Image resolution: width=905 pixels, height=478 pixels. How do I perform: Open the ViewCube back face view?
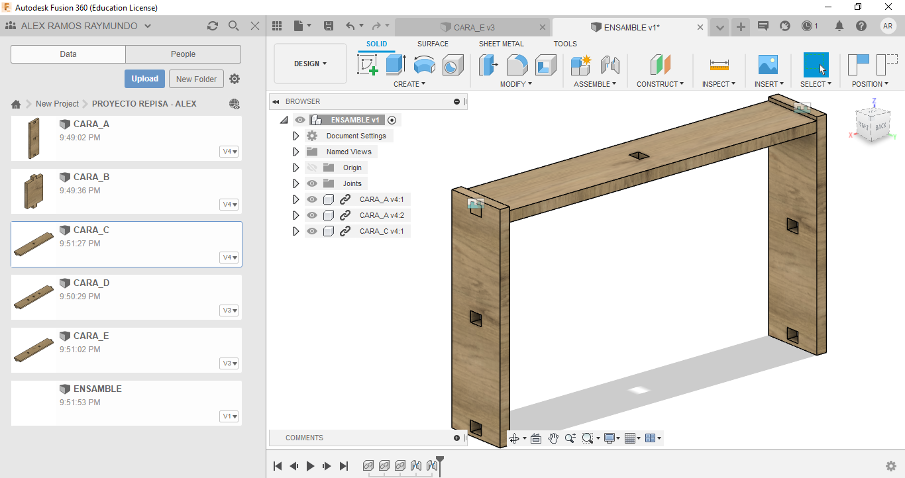pos(880,126)
